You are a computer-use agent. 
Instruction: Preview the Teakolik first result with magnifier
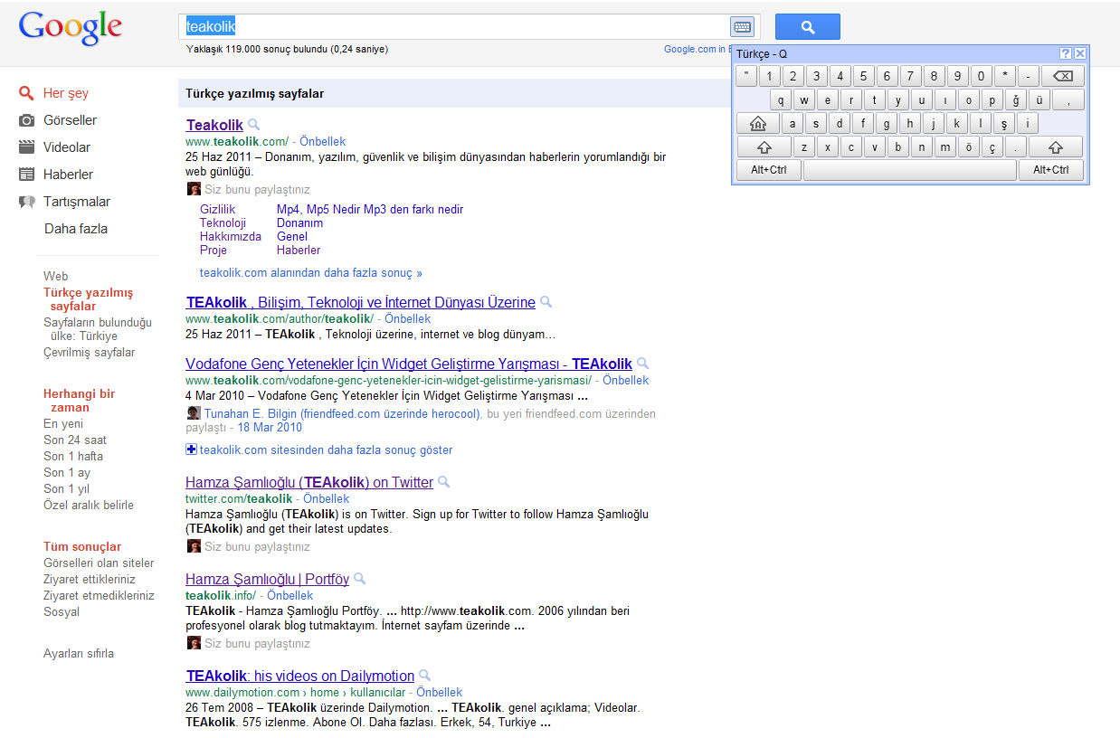[x=254, y=125]
